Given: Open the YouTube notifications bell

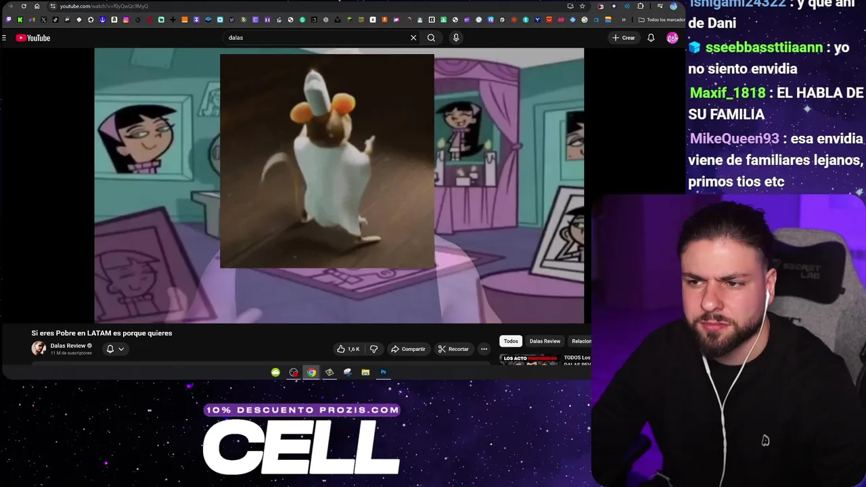Looking at the screenshot, I should click(651, 38).
